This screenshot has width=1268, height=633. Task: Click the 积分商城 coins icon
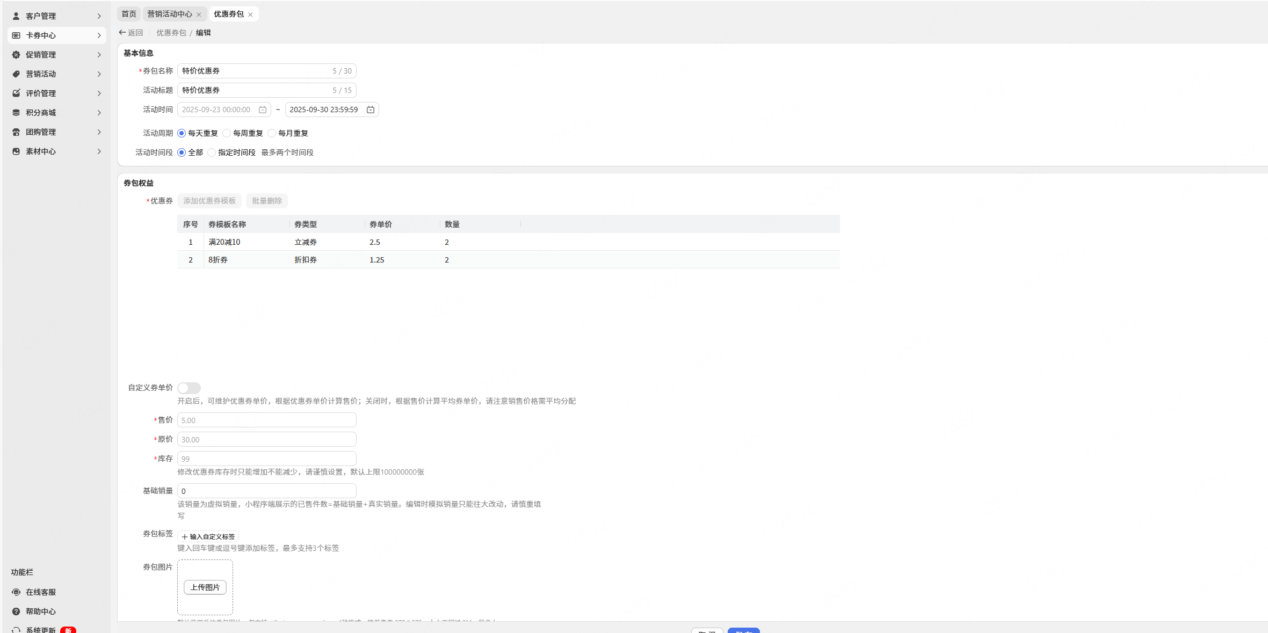click(16, 113)
